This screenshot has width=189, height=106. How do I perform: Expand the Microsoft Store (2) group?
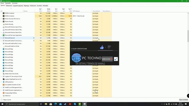[x=1, y=38]
